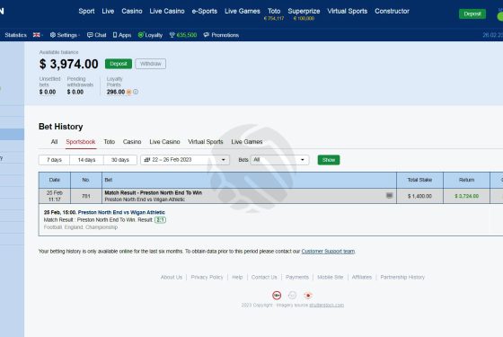Open Apps via the phone icon
Image resolution: width=503 pixels, height=337 pixels.
tap(115, 35)
